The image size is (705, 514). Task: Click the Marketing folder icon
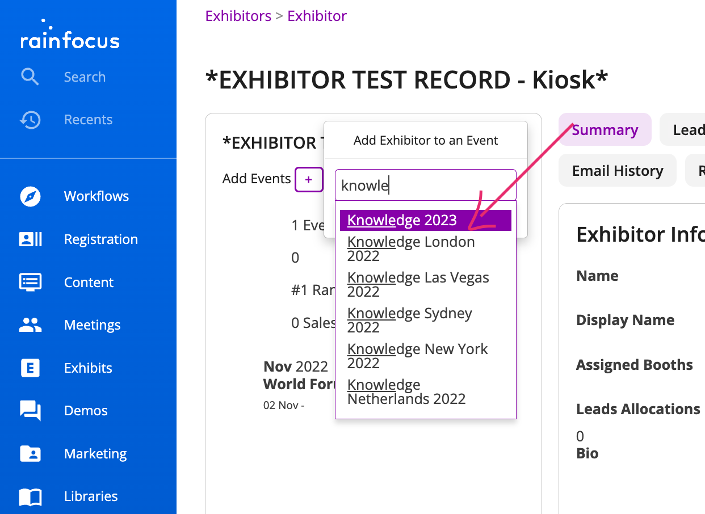tap(30, 454)
